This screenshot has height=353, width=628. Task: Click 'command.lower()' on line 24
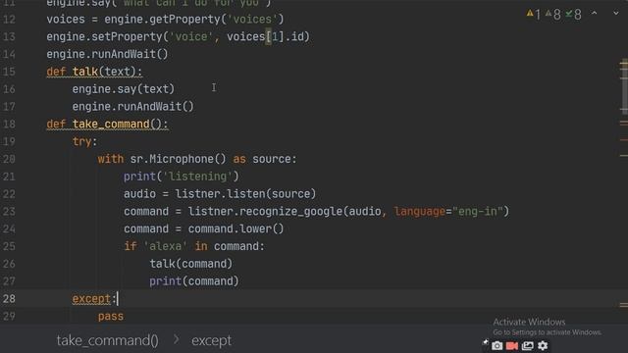pyautogui.click(x=235, y=228)
